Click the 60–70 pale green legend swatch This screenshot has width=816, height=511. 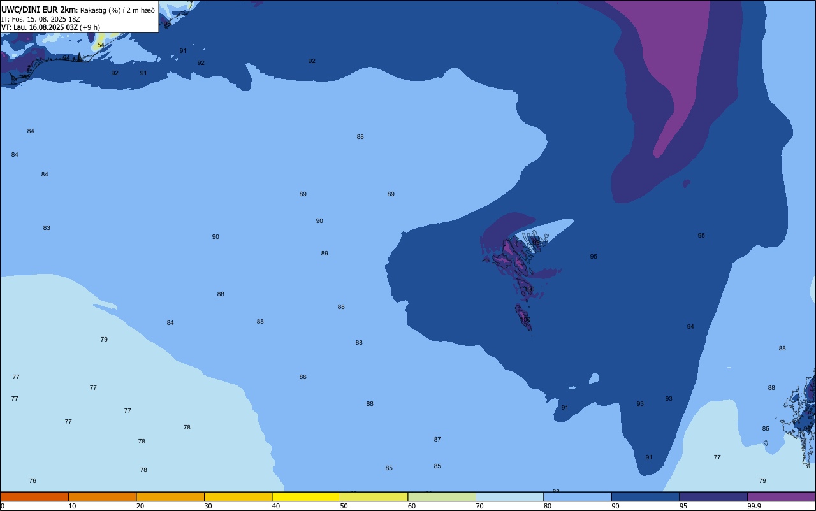point(442,496)
